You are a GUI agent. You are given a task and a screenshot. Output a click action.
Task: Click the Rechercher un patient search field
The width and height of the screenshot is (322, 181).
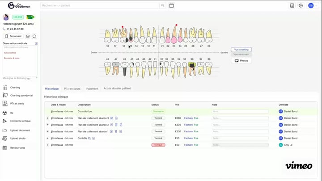point(100,6)
